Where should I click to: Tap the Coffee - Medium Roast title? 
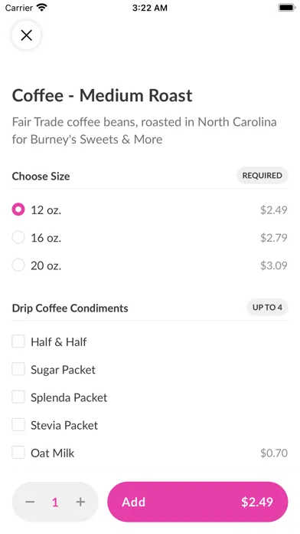click(103, 95)
